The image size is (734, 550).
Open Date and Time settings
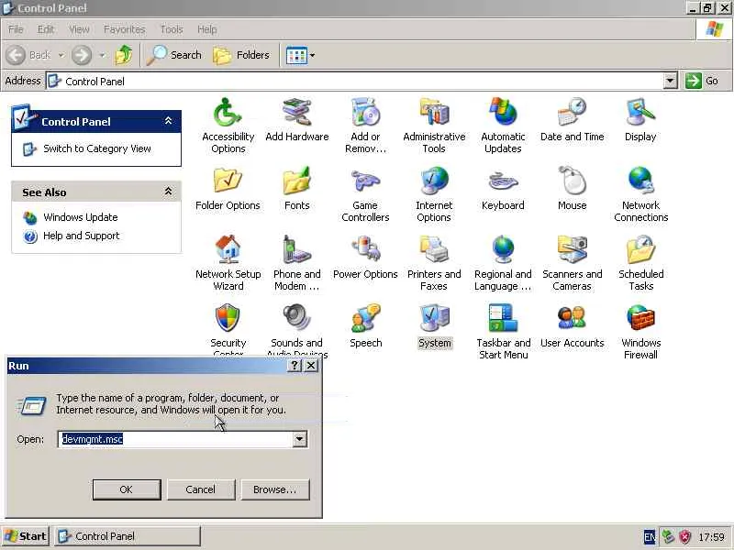(572, 113)
